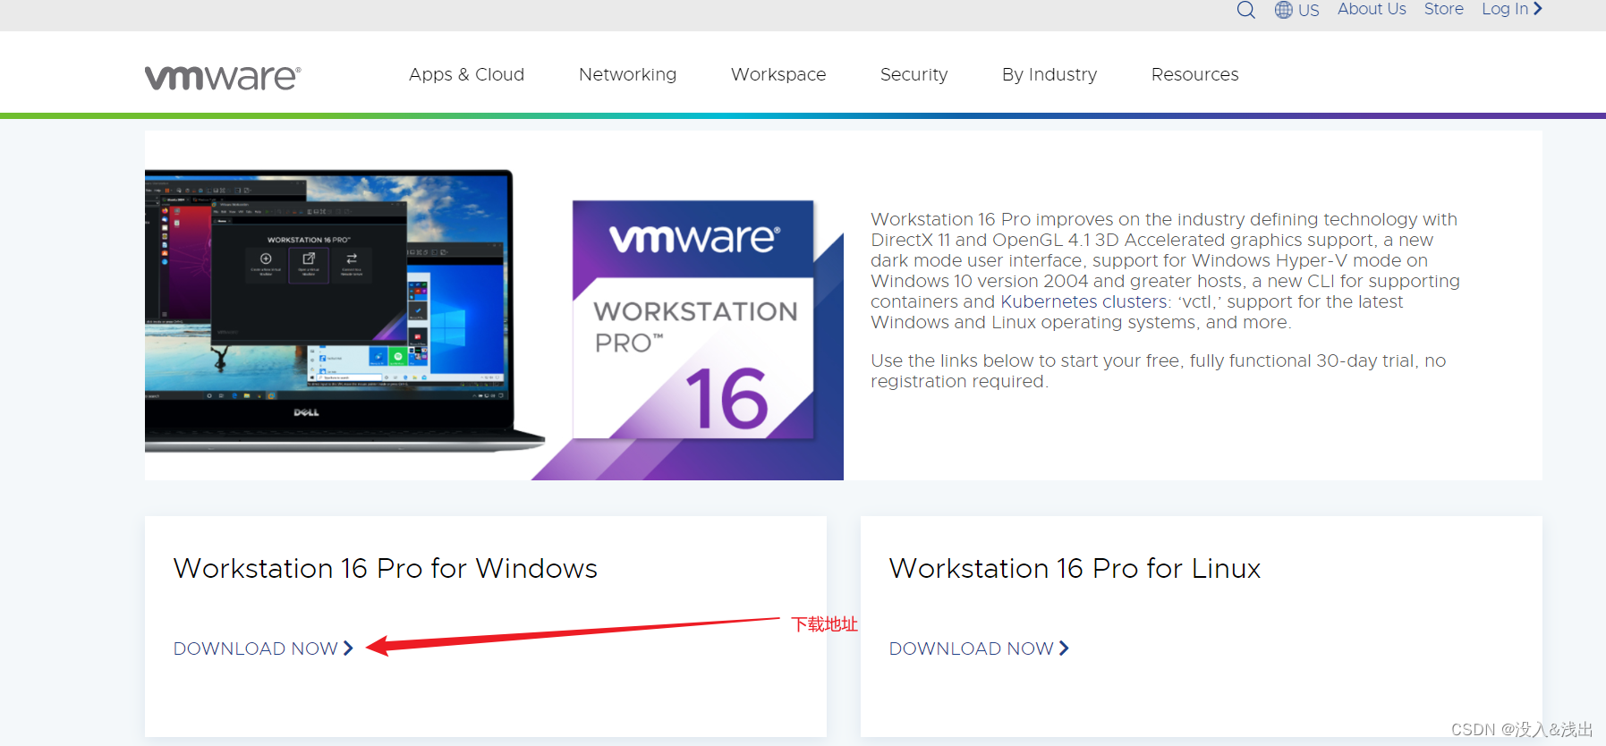Go to the VMware logo homepage

[x=223, y=78]
